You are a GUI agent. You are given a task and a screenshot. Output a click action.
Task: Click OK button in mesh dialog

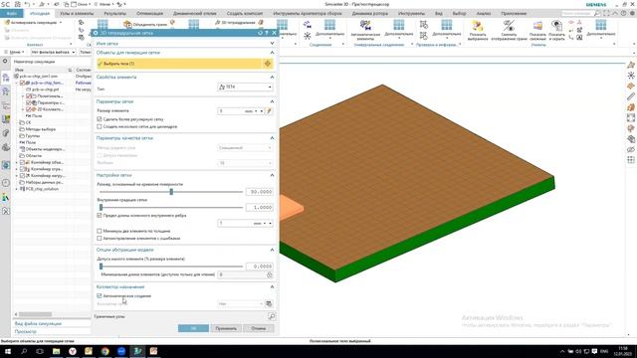193,328
